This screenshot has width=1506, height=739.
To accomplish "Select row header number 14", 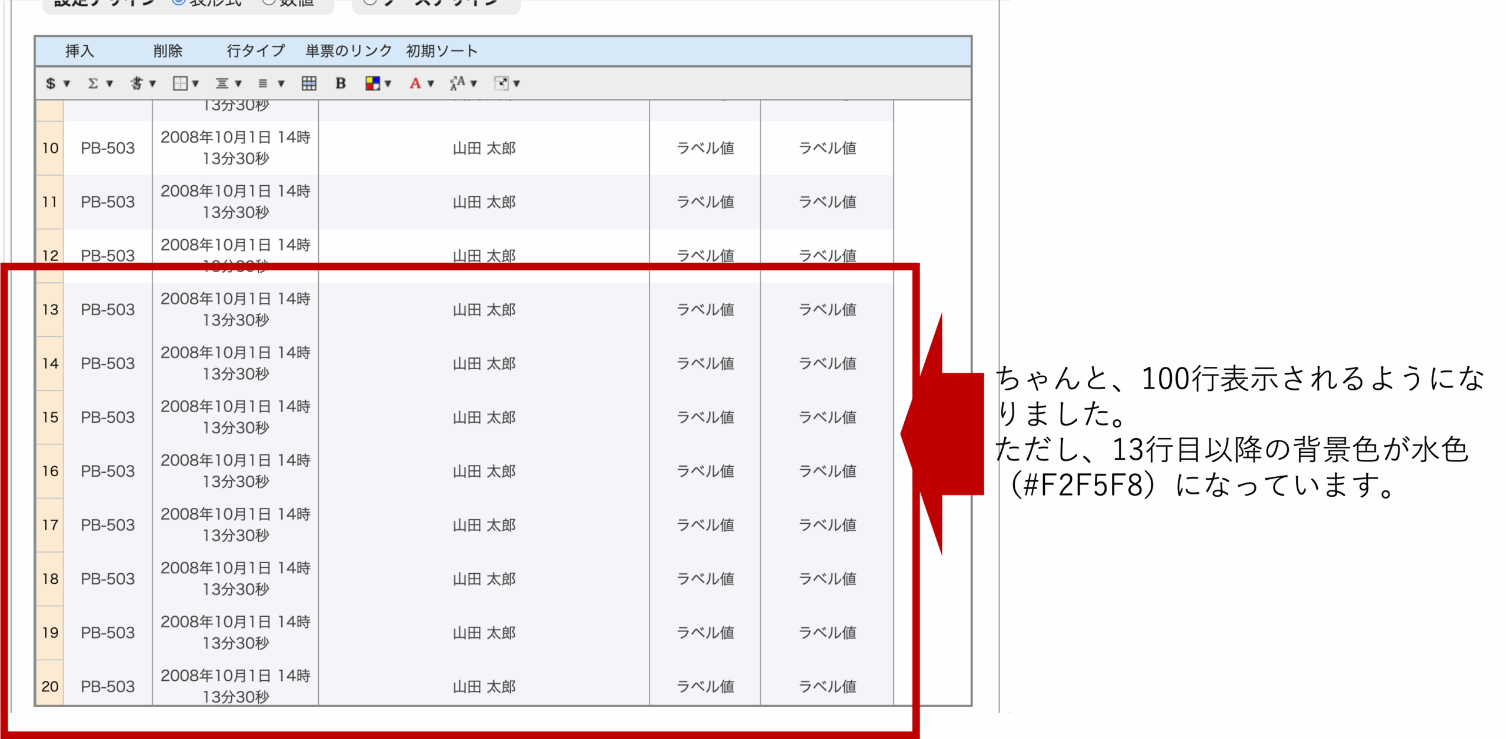I will click(50, 364).
